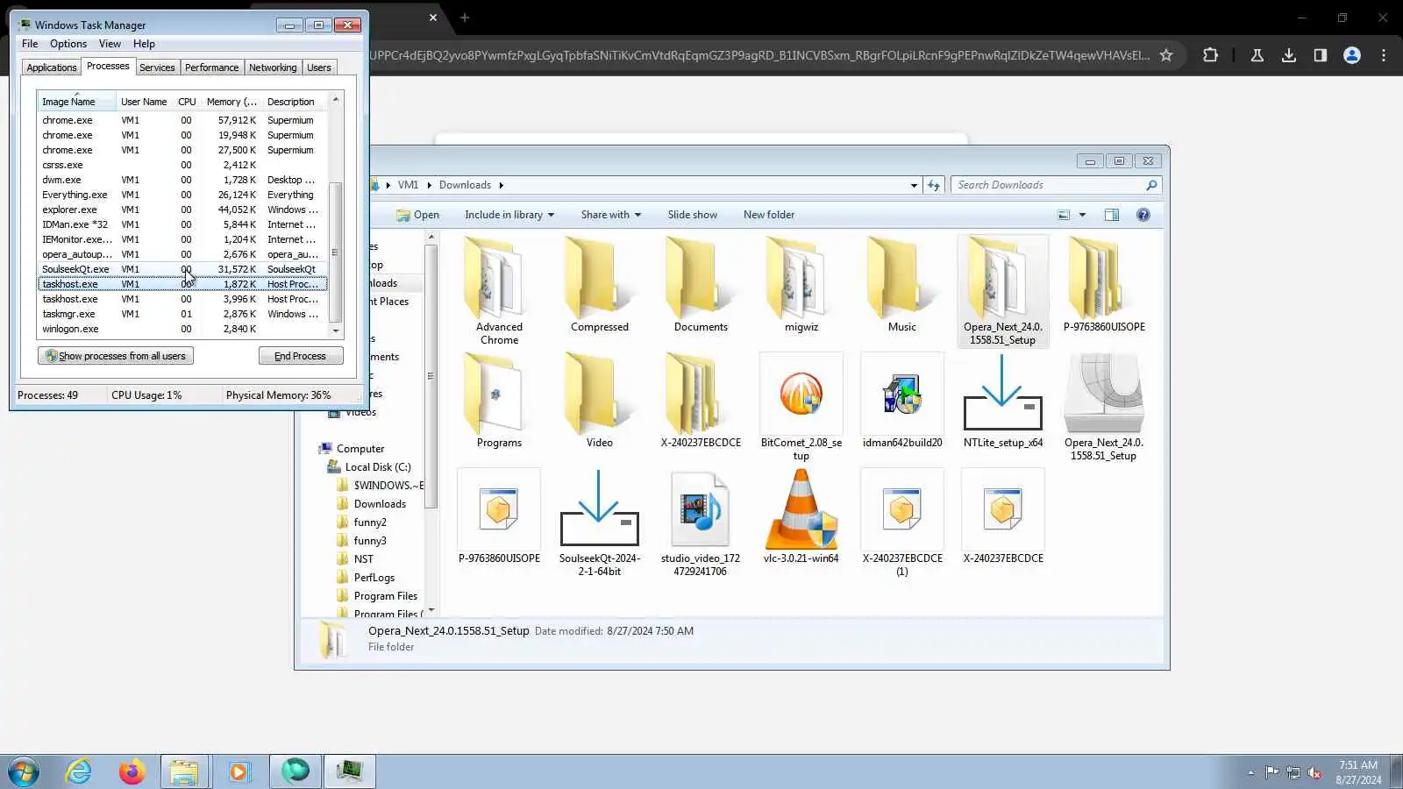Screen dimensions: 1403x789
Task: Open the change view options arrow
Action: click(x=1082, y=215)
